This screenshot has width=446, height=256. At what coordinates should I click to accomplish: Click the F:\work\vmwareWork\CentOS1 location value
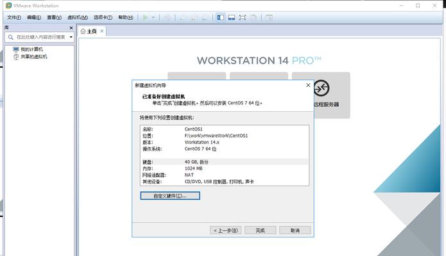(x=216, y=136)
